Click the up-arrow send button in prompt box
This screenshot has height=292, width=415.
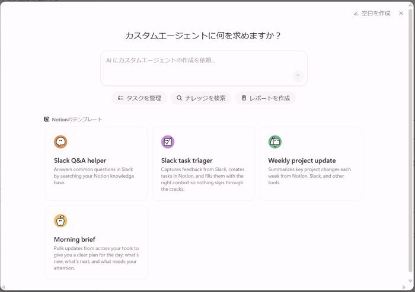pos(298,76)
